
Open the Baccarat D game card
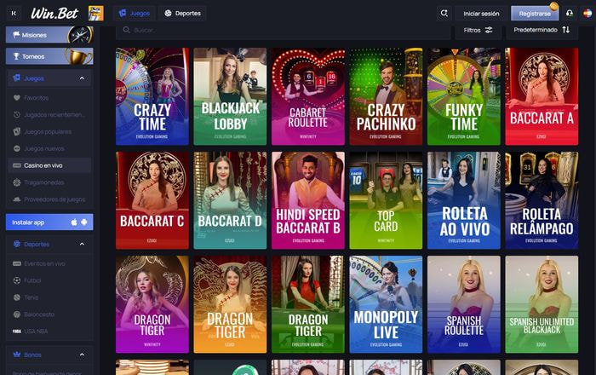coord(230,200)
